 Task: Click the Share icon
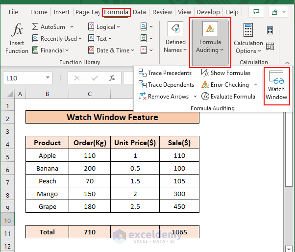click(x=274, y=12)
